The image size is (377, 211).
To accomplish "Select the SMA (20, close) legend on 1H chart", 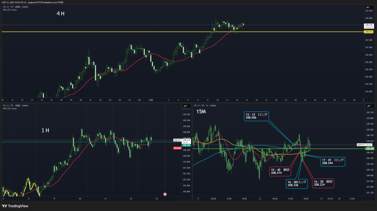I will click(9, 109).
